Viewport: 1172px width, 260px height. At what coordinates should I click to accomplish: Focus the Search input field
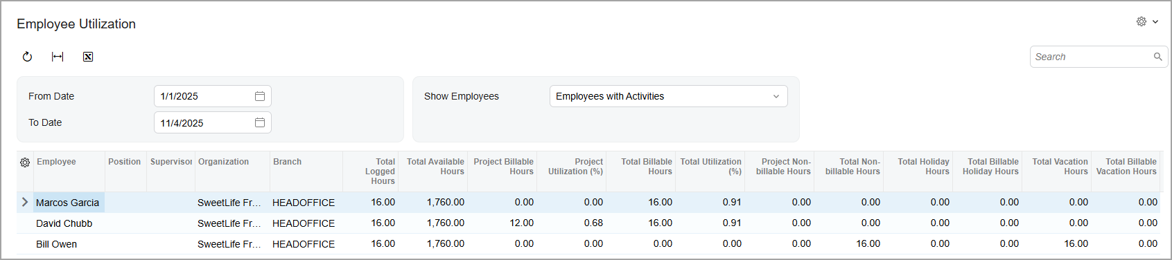point(1092,57)
